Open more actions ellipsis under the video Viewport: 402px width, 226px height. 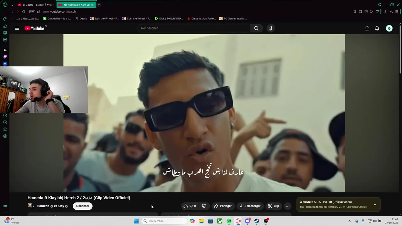tap(287, 206)
